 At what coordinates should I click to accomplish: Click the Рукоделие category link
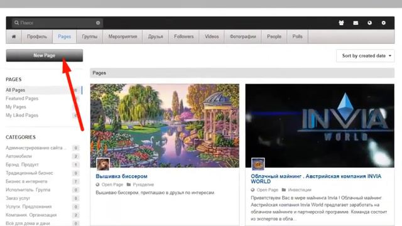coord(143,185)
